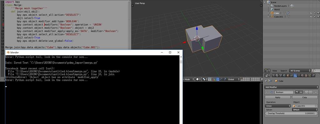Expand the RenderLayers outliner entry

pyautogui.click(x=268, y=6)
